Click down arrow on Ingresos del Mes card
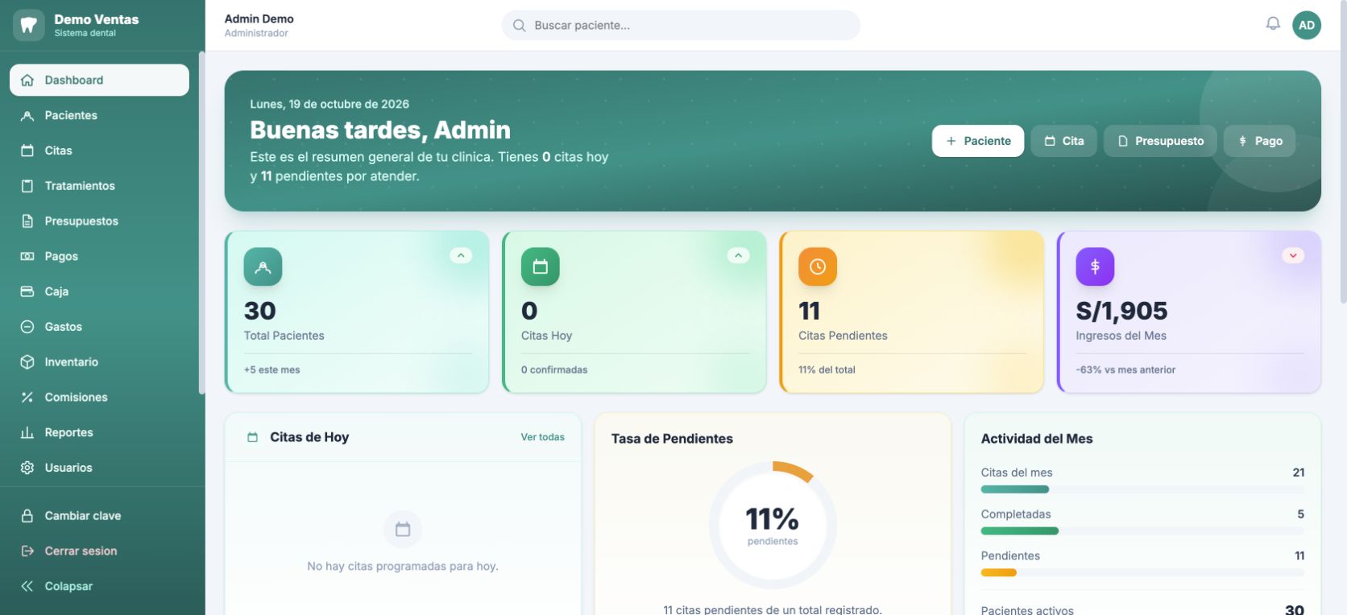 coord(1293,255)
